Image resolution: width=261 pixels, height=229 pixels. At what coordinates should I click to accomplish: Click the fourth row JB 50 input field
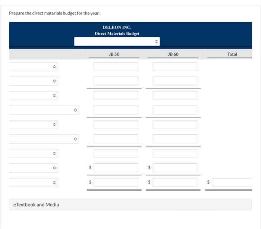[x=116, y=110]
